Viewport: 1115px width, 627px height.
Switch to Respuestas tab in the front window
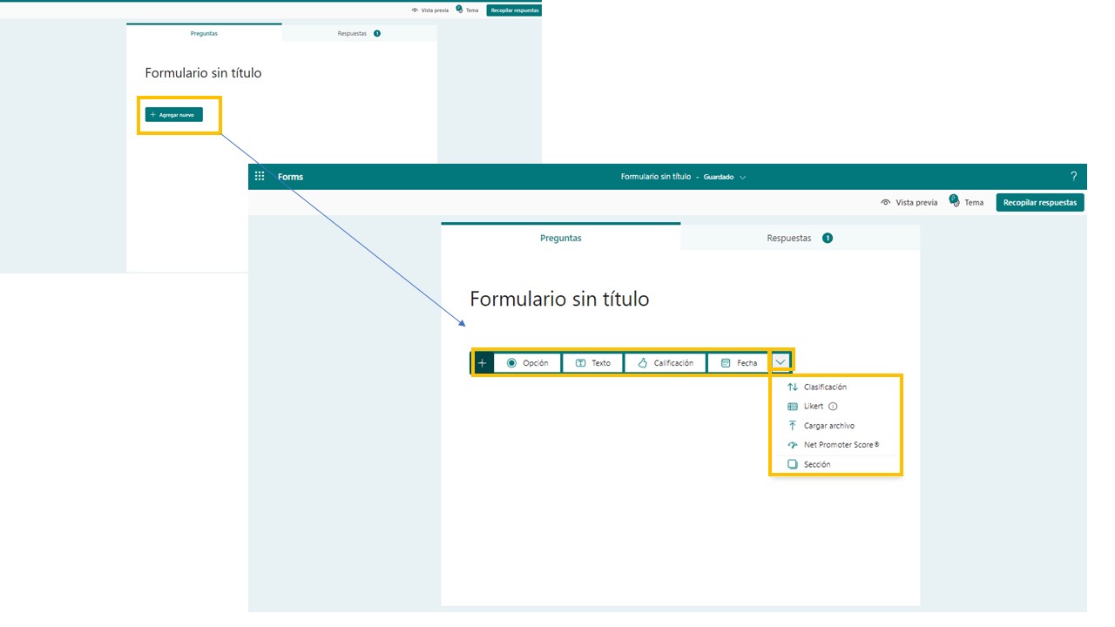pyautogui.click(x=800, y=238)
